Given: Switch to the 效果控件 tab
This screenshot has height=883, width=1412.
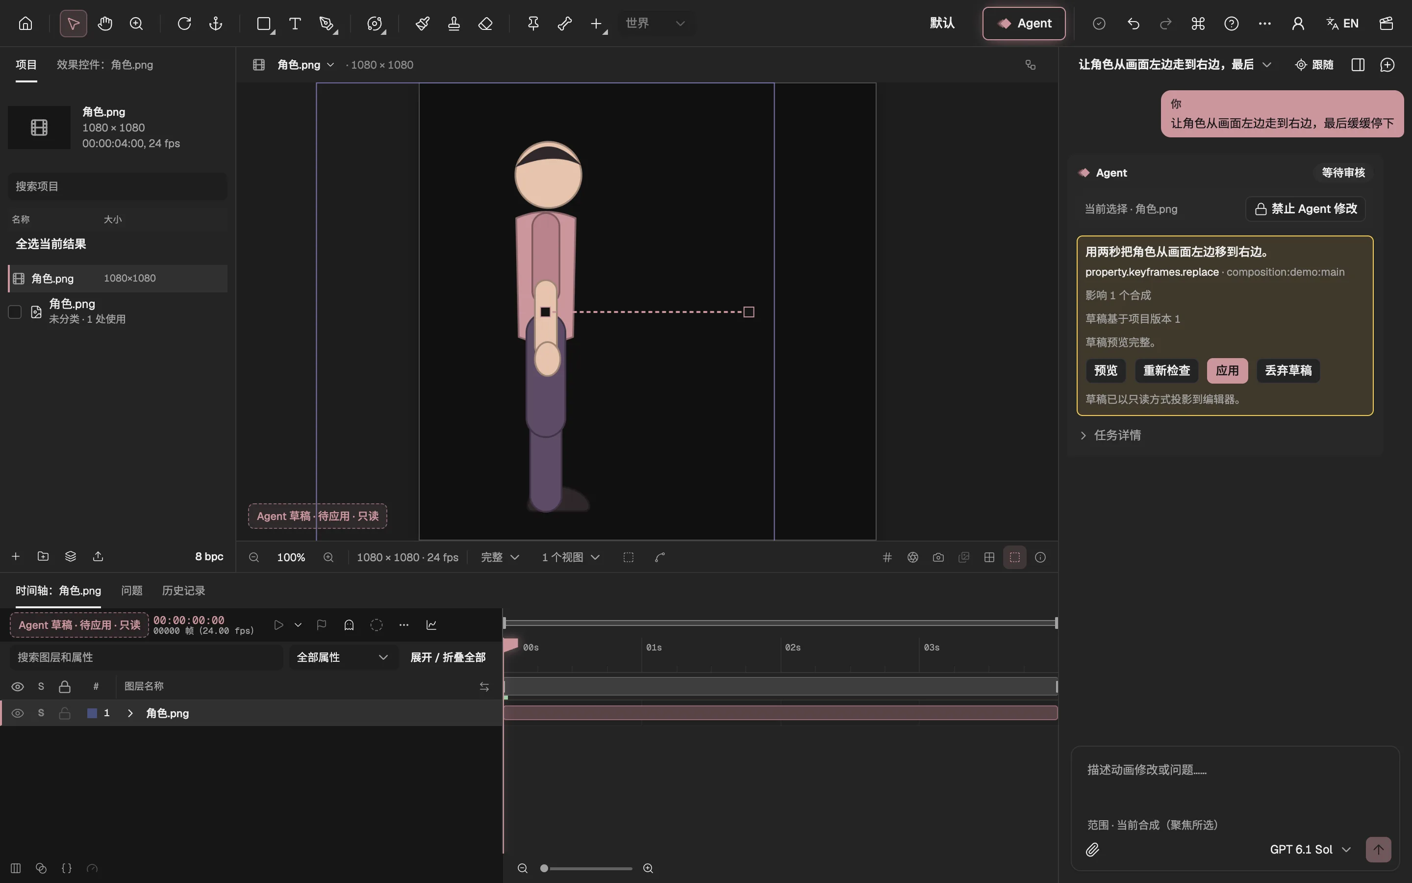Looking at the screenshot, I should pos(105,65).
